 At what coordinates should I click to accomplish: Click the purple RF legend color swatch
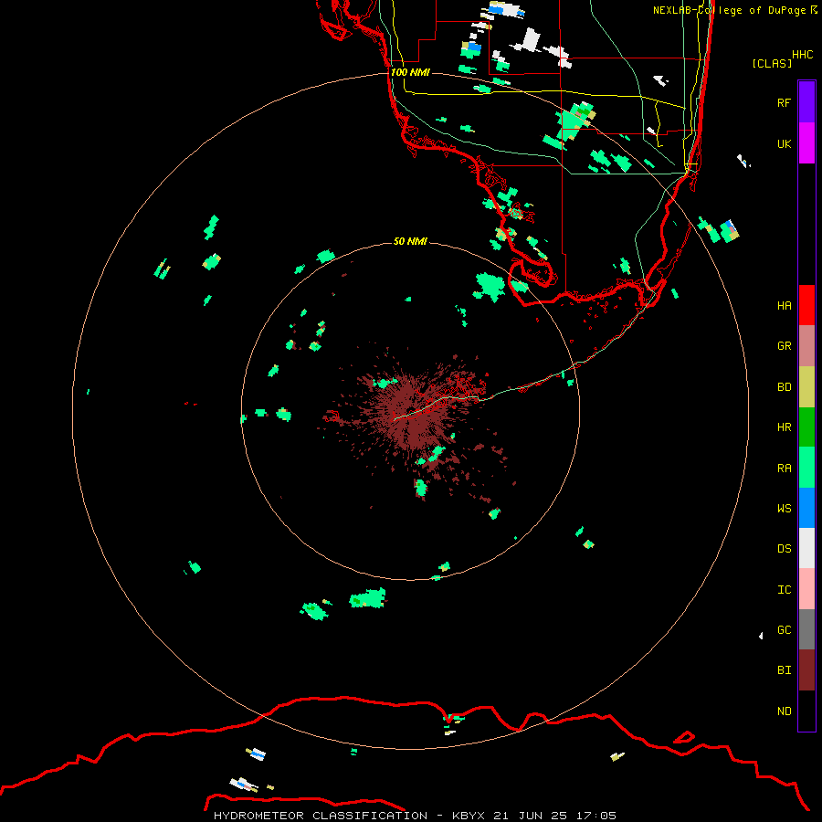pyautogui.click(x=806, y=101)
